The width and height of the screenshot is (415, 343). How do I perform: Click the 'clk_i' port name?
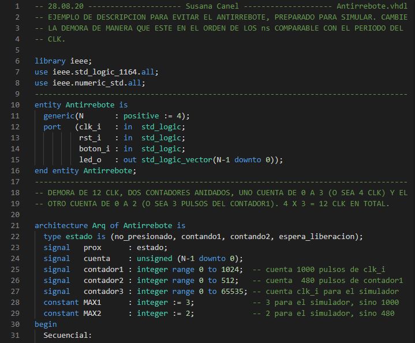90,126
